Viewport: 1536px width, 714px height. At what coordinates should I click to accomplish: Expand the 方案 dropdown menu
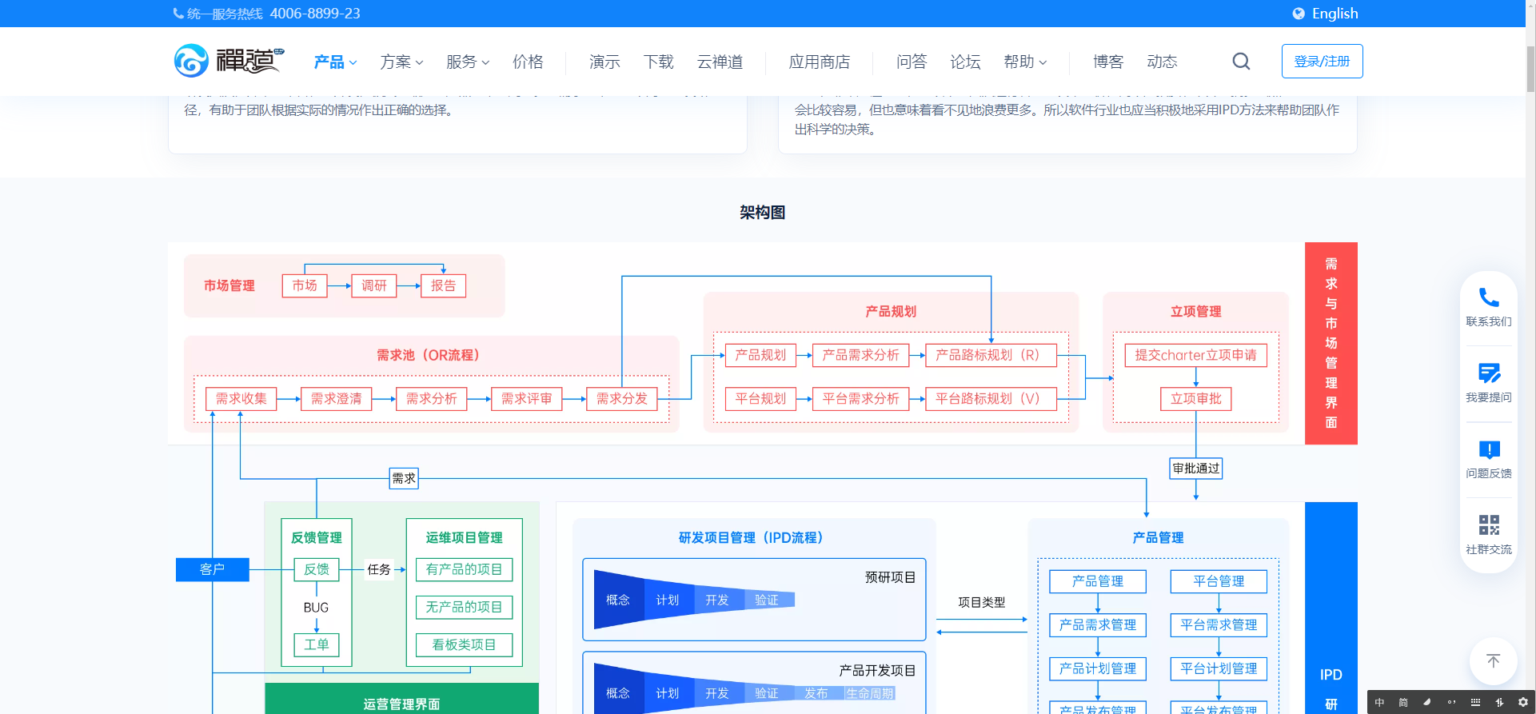401,62
